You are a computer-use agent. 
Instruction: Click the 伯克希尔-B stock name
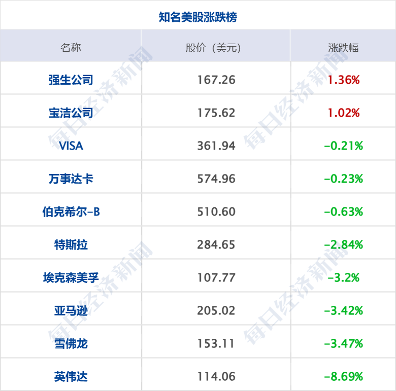pos(71,211)
